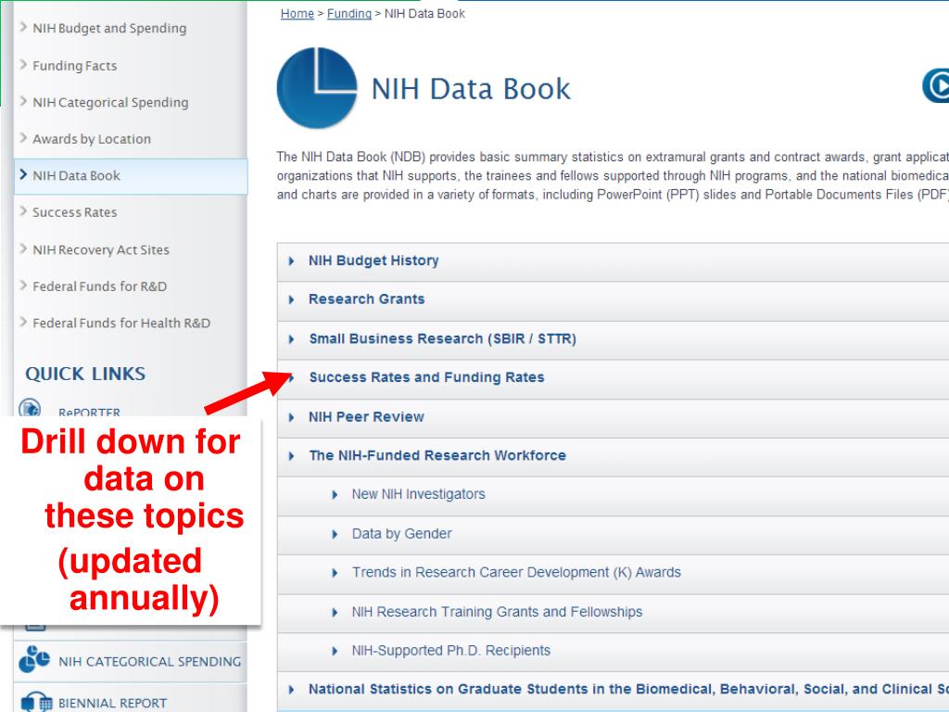
Task: Follow the Funding breadcrumb link
Action: click(349, 13)
